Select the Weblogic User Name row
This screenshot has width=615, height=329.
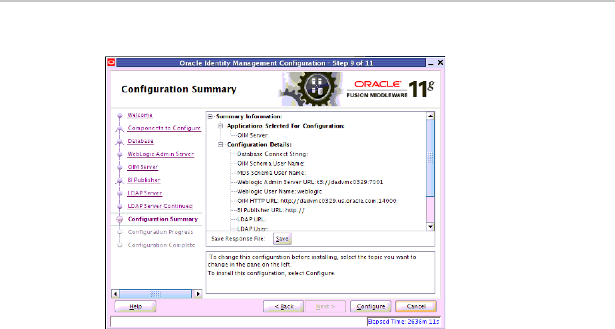280,191
